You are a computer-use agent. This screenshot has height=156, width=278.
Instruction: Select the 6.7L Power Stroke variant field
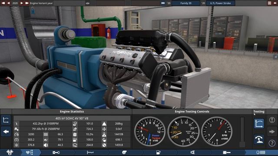click(x=220, y=3)
